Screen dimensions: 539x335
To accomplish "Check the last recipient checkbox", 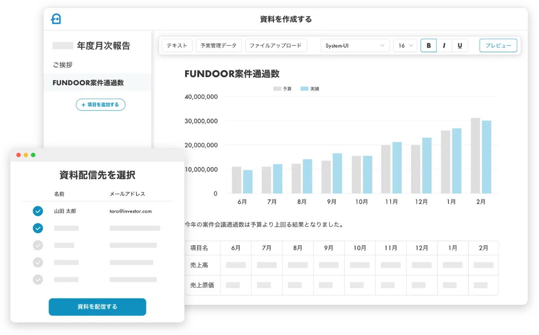I will click(x=38, y=279).
